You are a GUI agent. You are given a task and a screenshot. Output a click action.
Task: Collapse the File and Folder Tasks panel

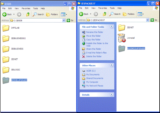(x=111, y=27)
